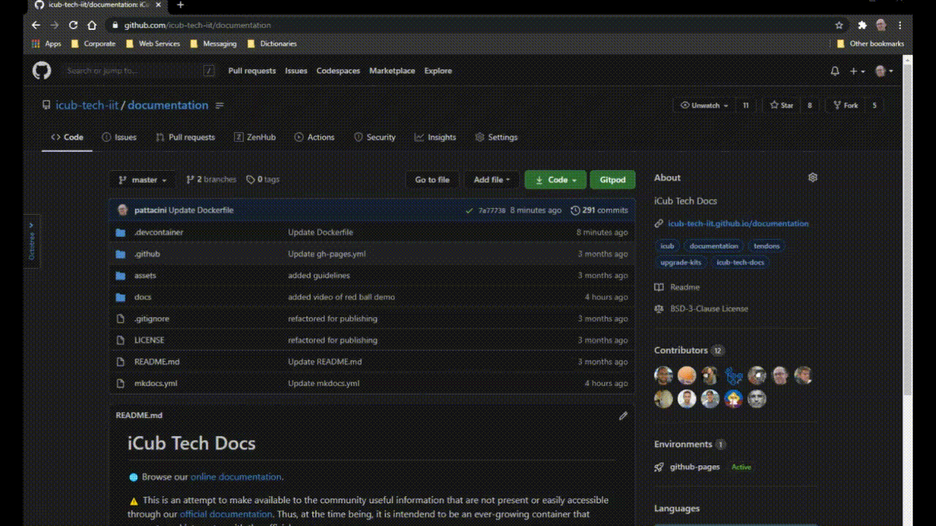The height and width of the screenshot is (526, 936).
Task: Click the icub-tech-iit organization link
Action: [87, 105]
